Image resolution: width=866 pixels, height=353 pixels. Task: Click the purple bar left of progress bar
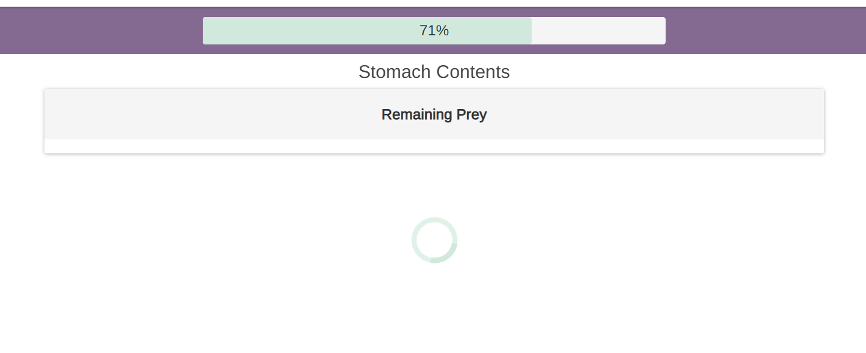(100, 30)
